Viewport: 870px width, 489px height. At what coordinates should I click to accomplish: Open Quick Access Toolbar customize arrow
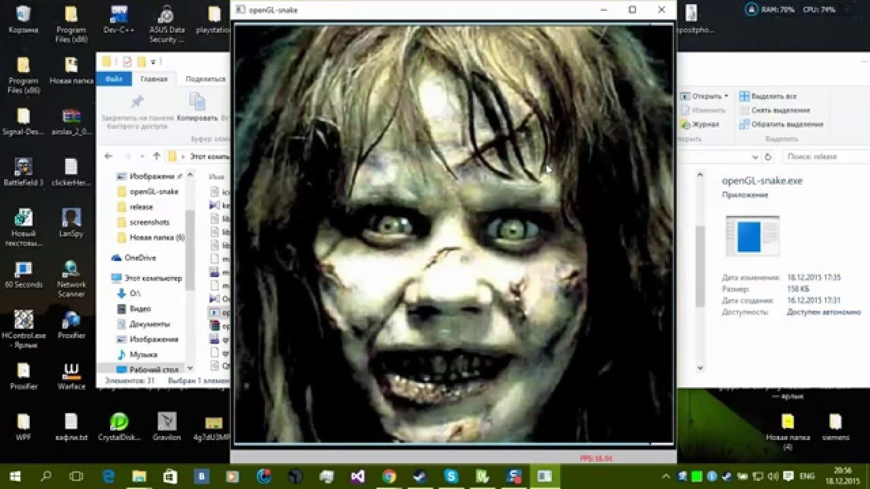pyautogui.click(x=153, y=62)
